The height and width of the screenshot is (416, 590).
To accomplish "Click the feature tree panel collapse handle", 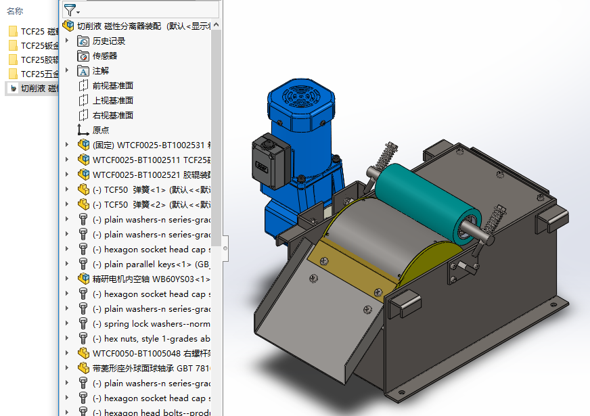I will point(225,248).
